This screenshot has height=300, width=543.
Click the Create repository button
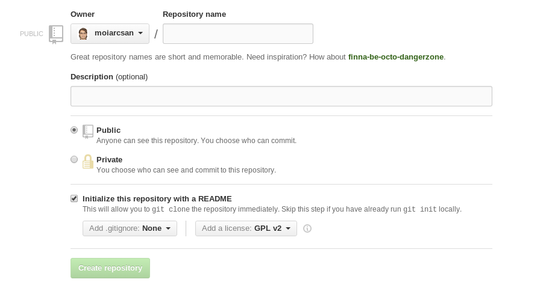tap(110, 268)
